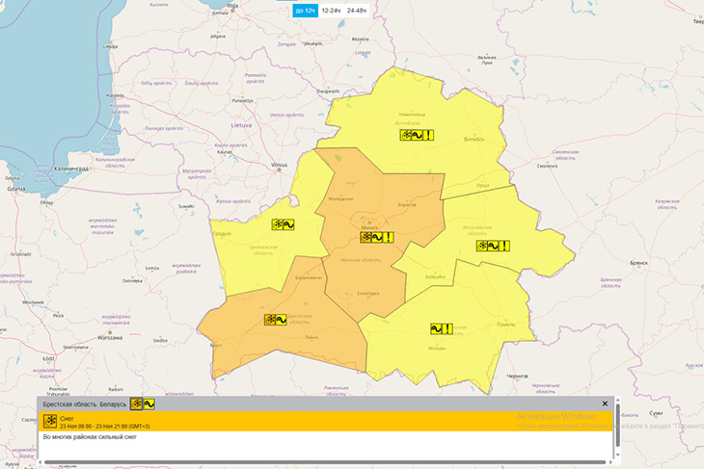Click the scroll-right arrow of popup scrollbar
The width and height of the screenshot is (704, 469).
609,462
